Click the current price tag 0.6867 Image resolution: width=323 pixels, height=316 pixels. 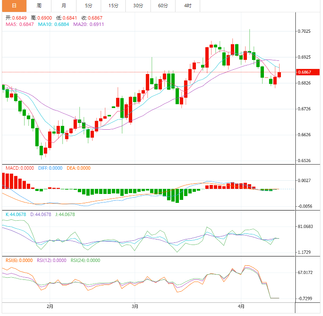click(x=305, y=72)
